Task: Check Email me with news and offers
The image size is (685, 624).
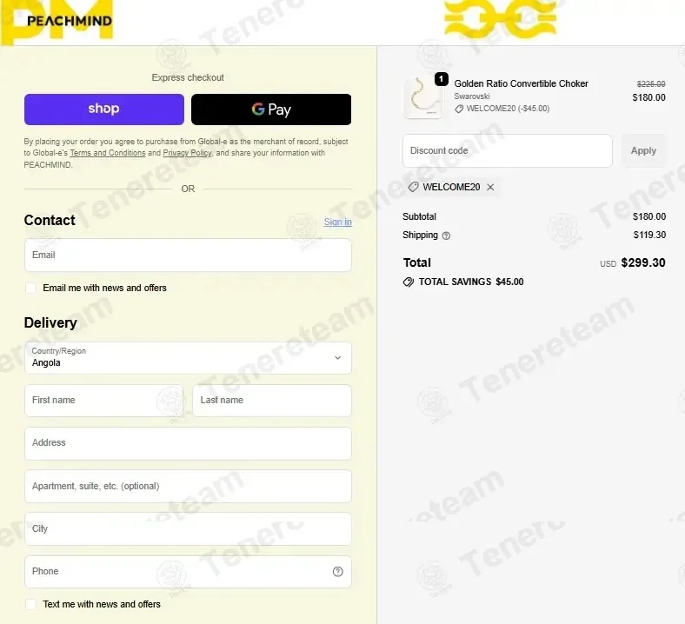Action: pyautogui.click(x=30, y=288)
